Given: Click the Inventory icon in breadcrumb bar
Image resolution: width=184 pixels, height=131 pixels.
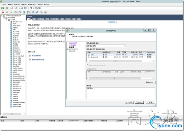Looking at the screenshot, I should coord(22,8).
